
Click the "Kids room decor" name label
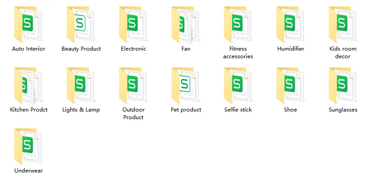(343, 52)
